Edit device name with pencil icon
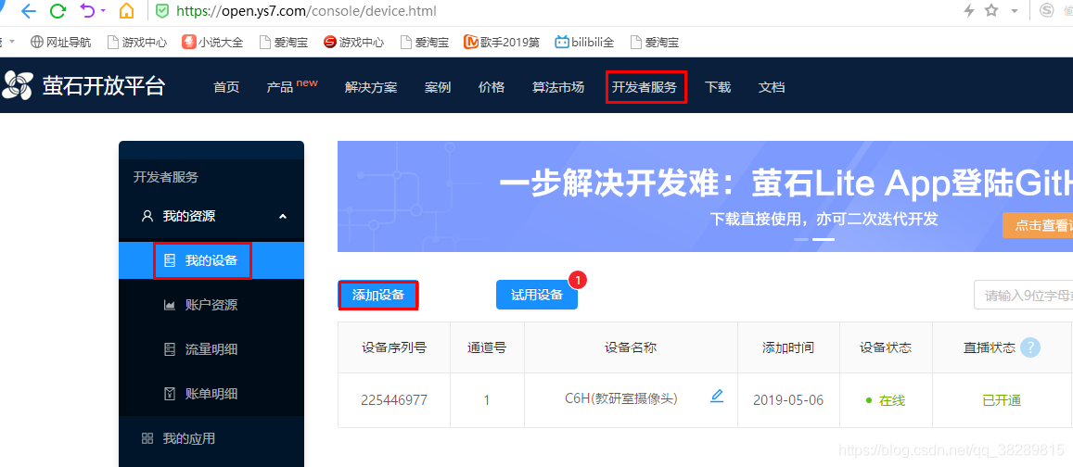This screenshot has height=467, width=1073. tap(717, 396)
